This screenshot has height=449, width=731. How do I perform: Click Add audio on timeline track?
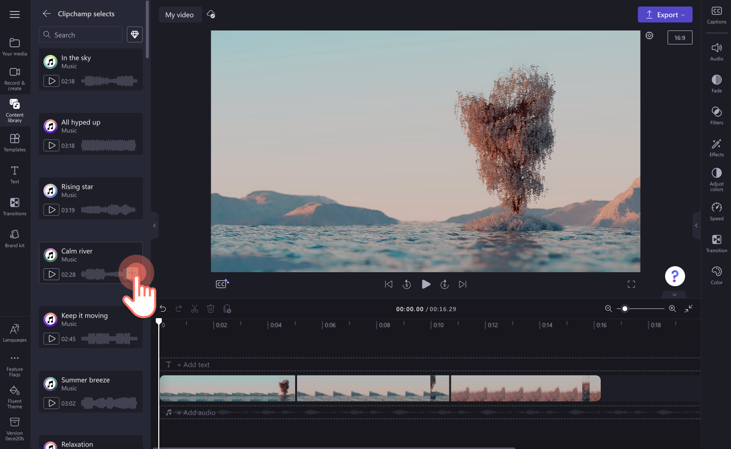click(x=196, y=413)
